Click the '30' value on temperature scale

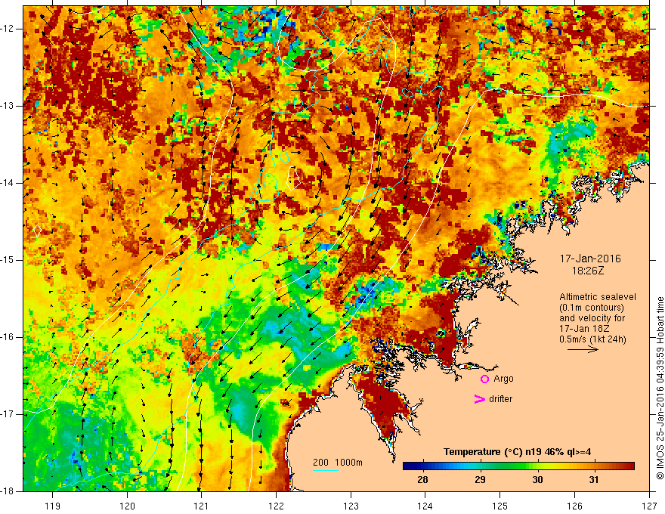(x=537, y=480)
